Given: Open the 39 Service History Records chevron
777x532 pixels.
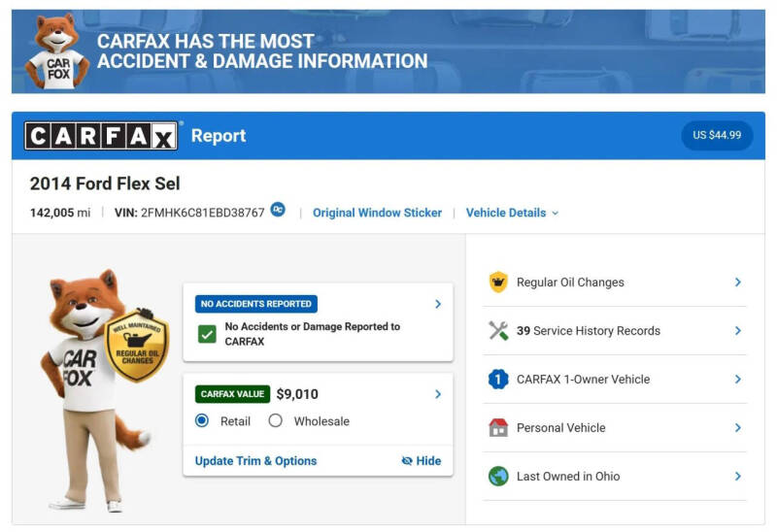Looking at the screenshot, I should (738, 331).
